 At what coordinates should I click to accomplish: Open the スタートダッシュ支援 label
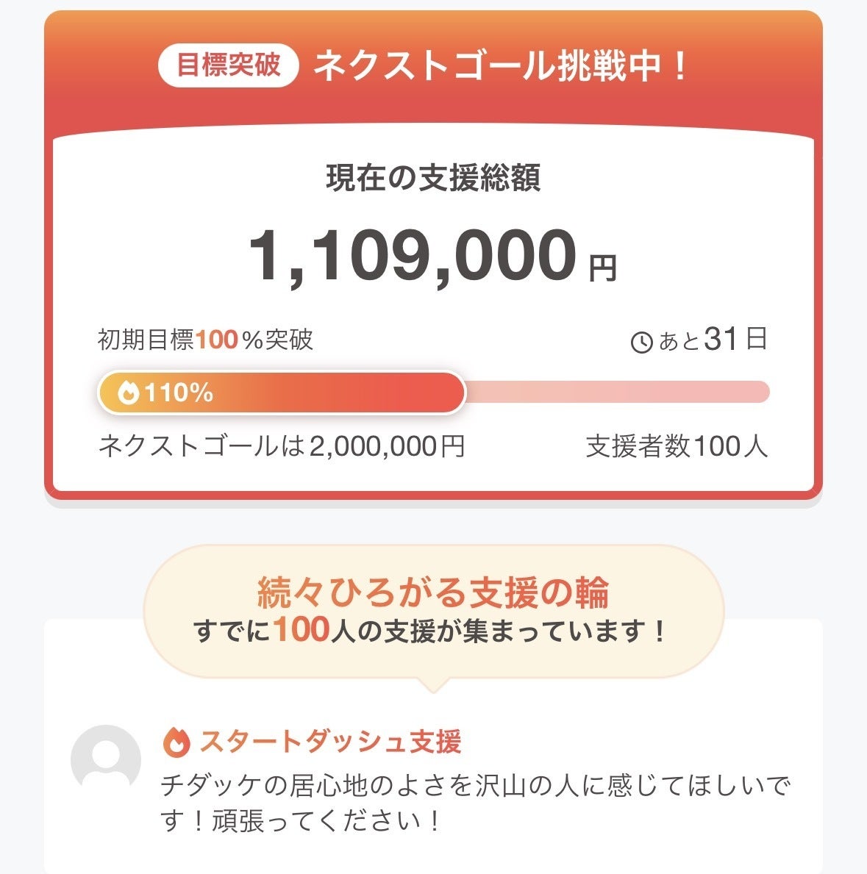click(330, 742)
